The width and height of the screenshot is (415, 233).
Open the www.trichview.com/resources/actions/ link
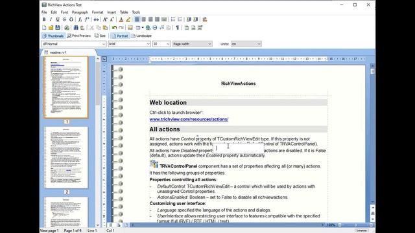click(x=189, y=119)
